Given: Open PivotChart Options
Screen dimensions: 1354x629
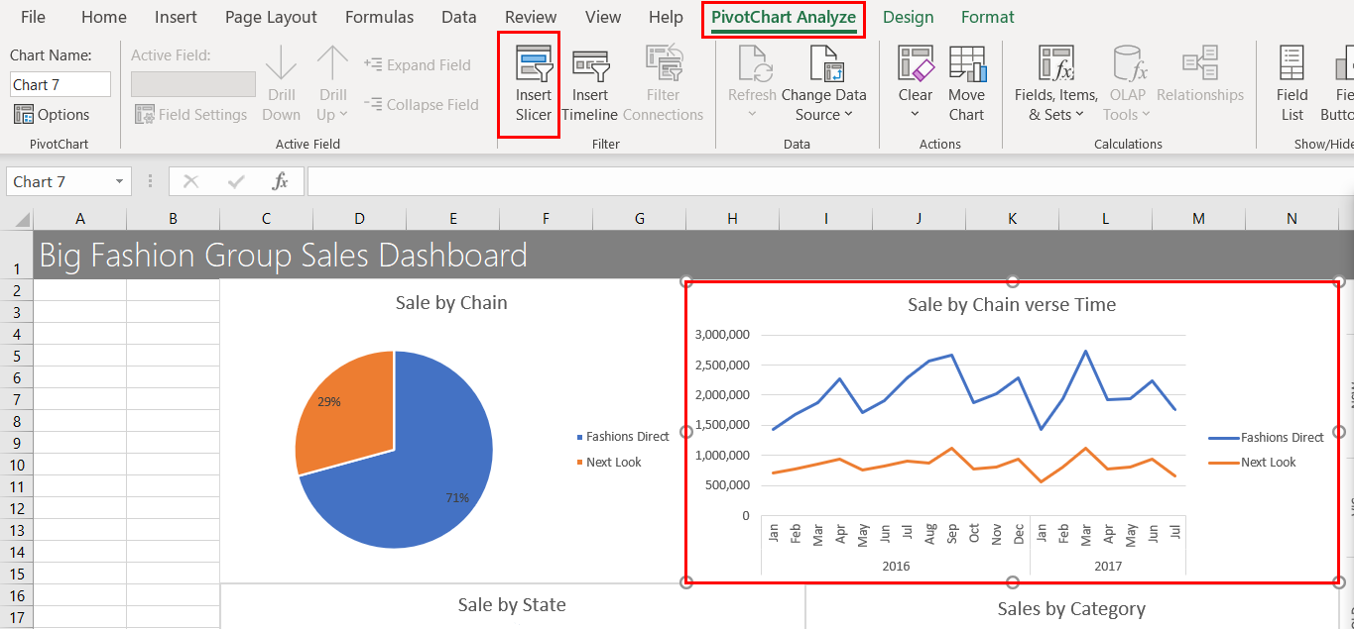Looking at the screenshot, I should coord(52,115).
